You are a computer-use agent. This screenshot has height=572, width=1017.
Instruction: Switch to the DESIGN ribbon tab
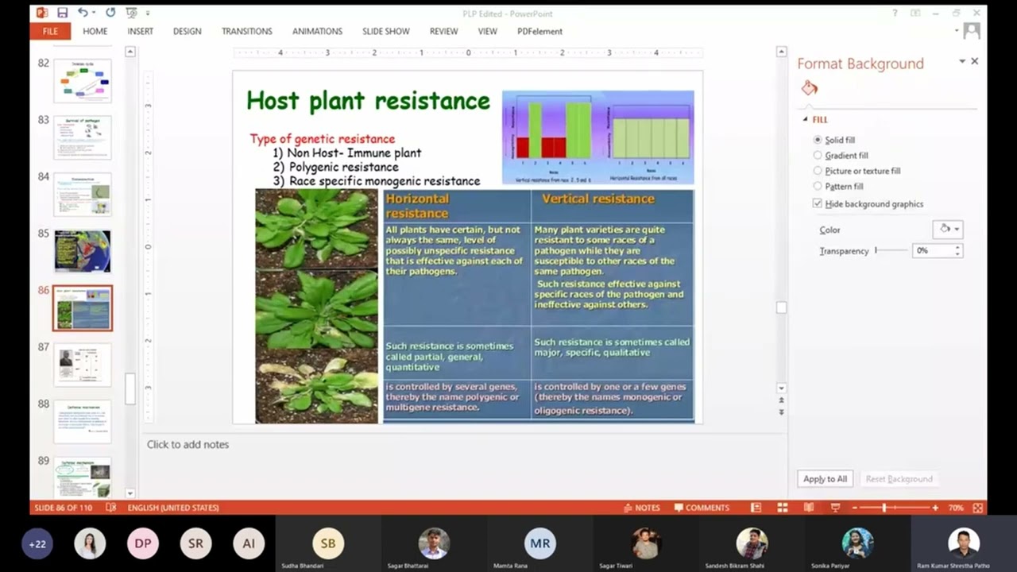click(x=188, y=31)
